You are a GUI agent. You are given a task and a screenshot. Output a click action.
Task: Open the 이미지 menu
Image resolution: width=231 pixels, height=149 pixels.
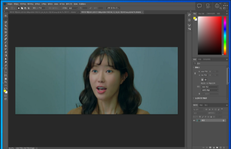(23, 4)
